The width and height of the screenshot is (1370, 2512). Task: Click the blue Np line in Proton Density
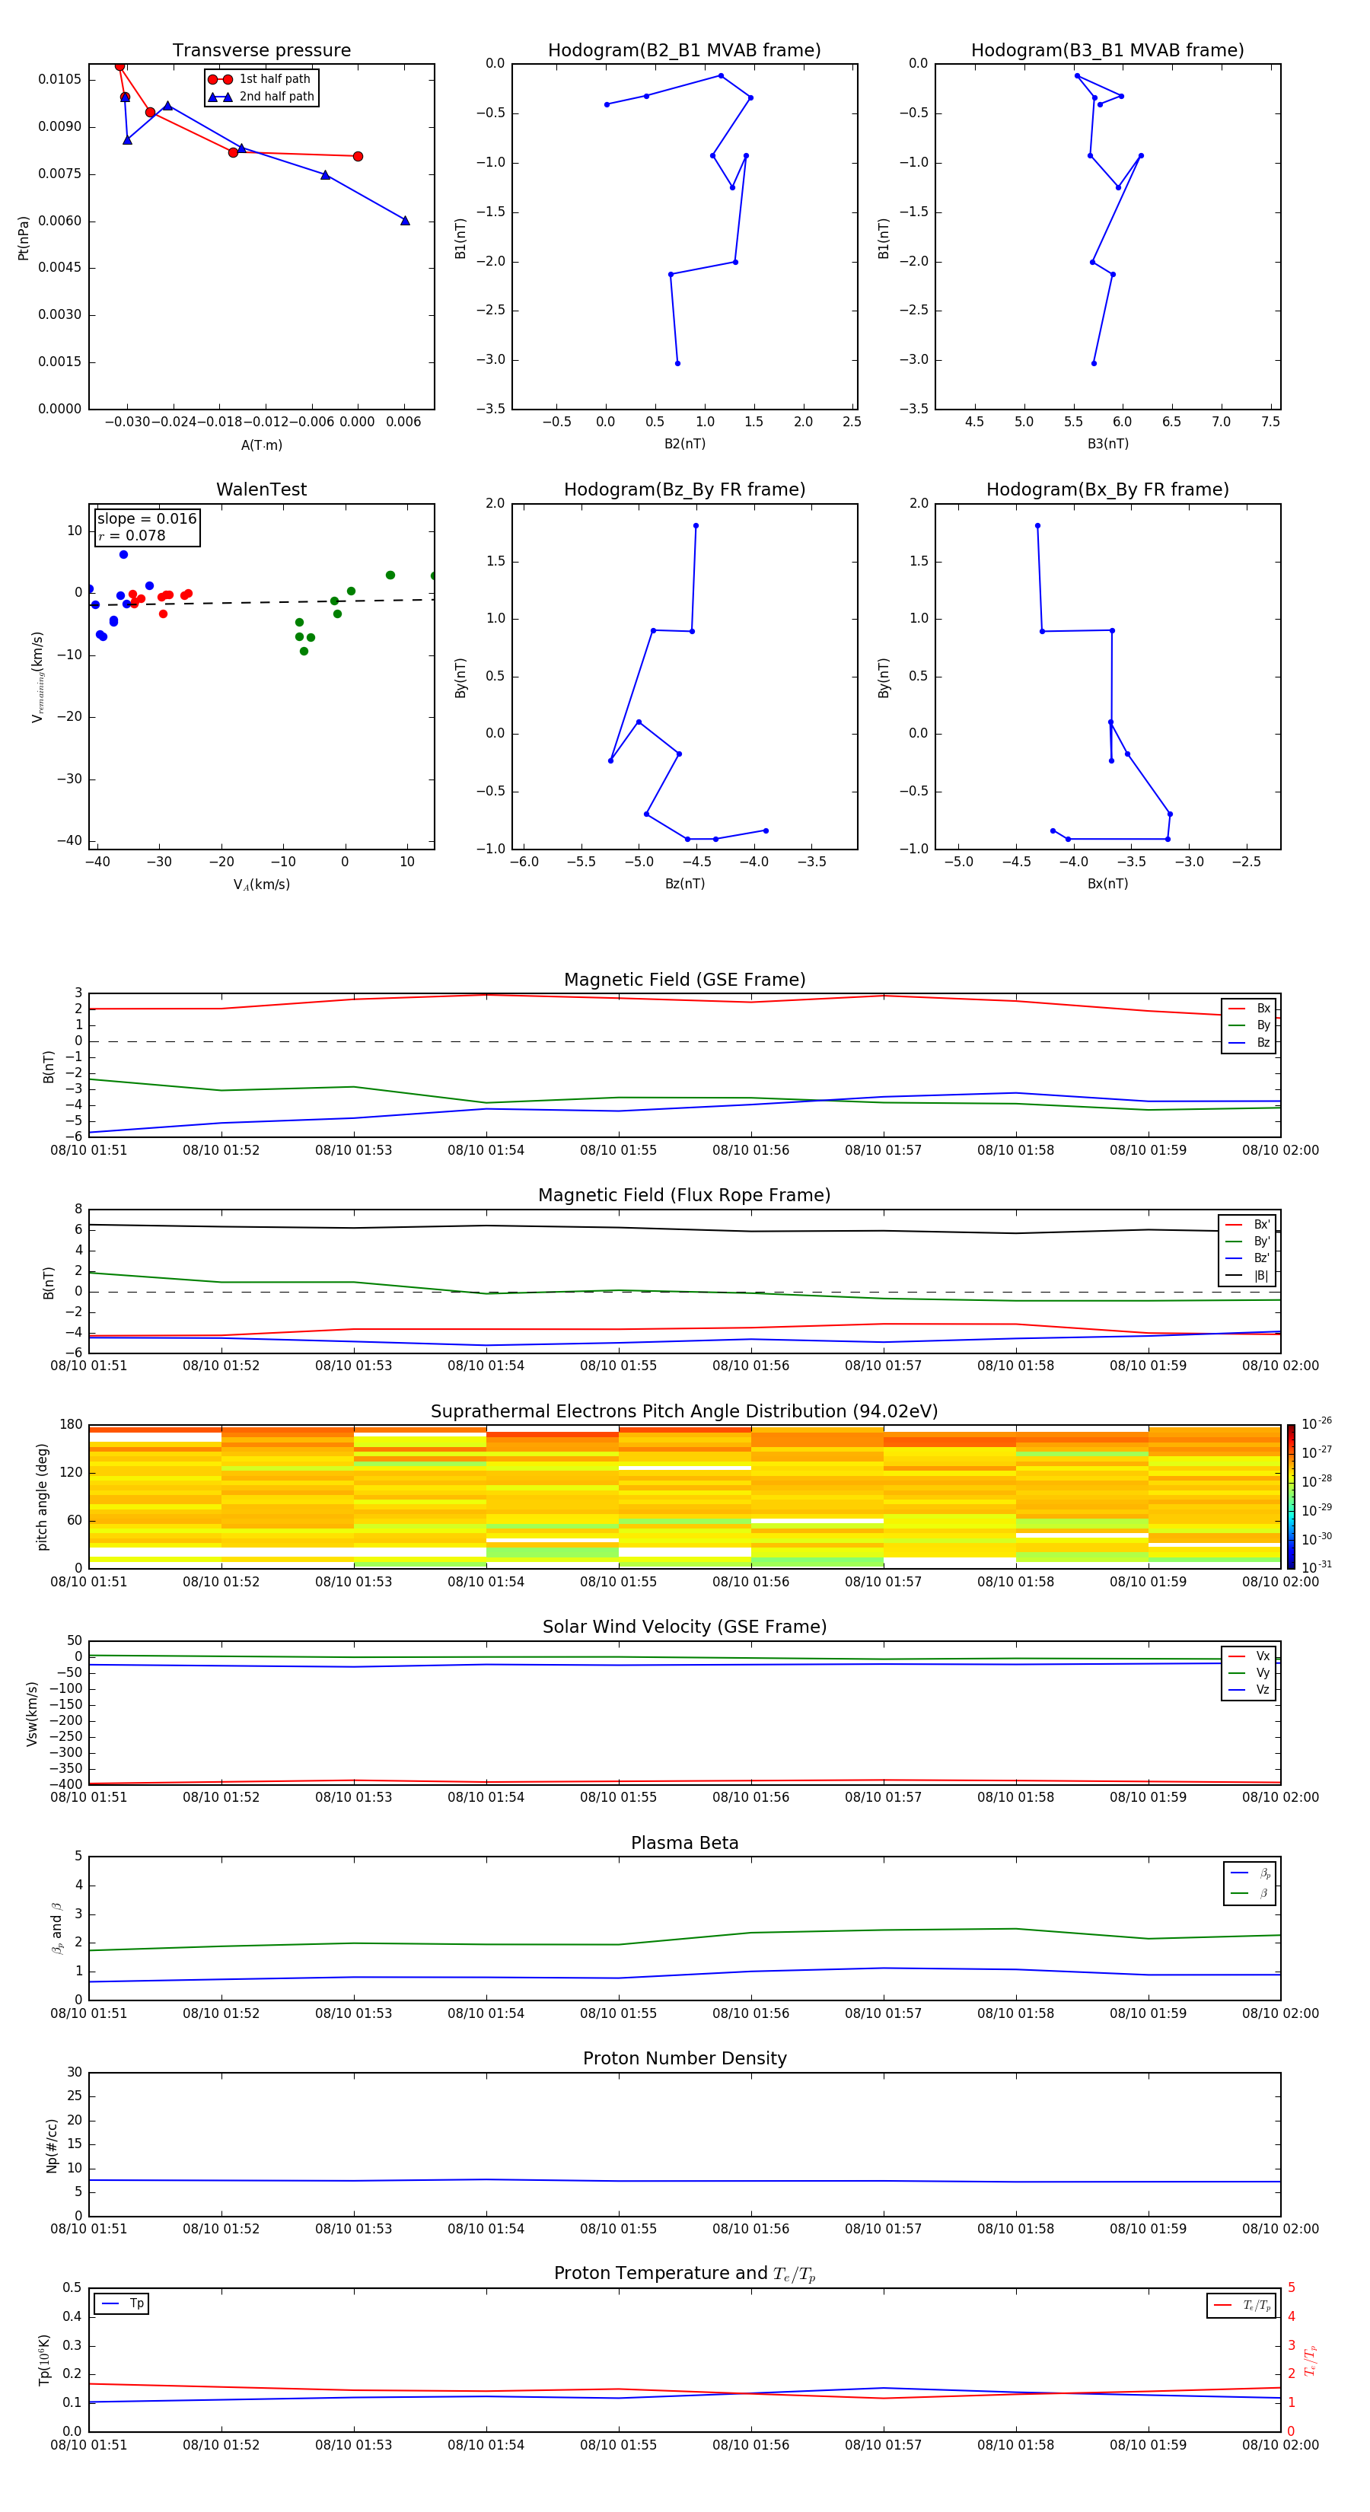pos(684,2180)
